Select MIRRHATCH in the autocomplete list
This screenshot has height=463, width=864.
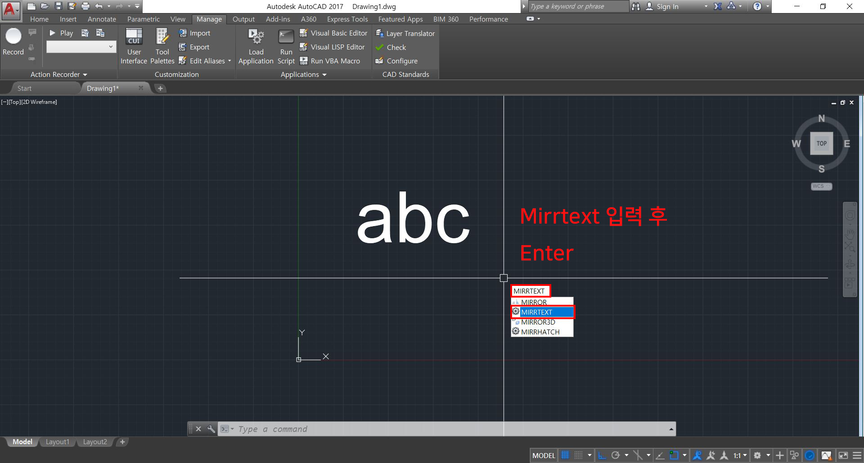[542, 332]
